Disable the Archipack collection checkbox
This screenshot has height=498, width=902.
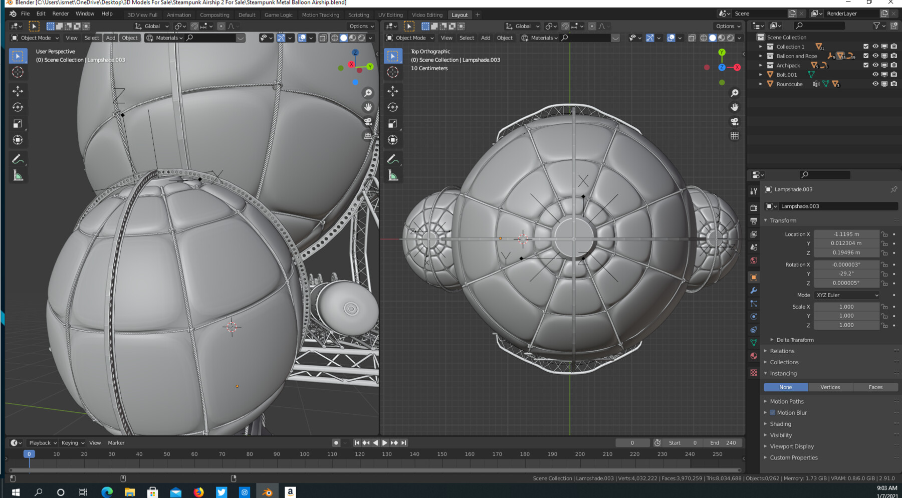point(866,65)
